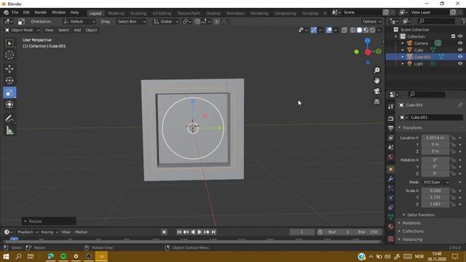Choose the Measure tool
This screenshot has width=466, height=262.
(x=9, y=130)
